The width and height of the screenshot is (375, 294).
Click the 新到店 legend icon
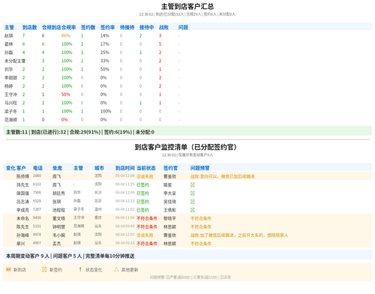[8, 269]
